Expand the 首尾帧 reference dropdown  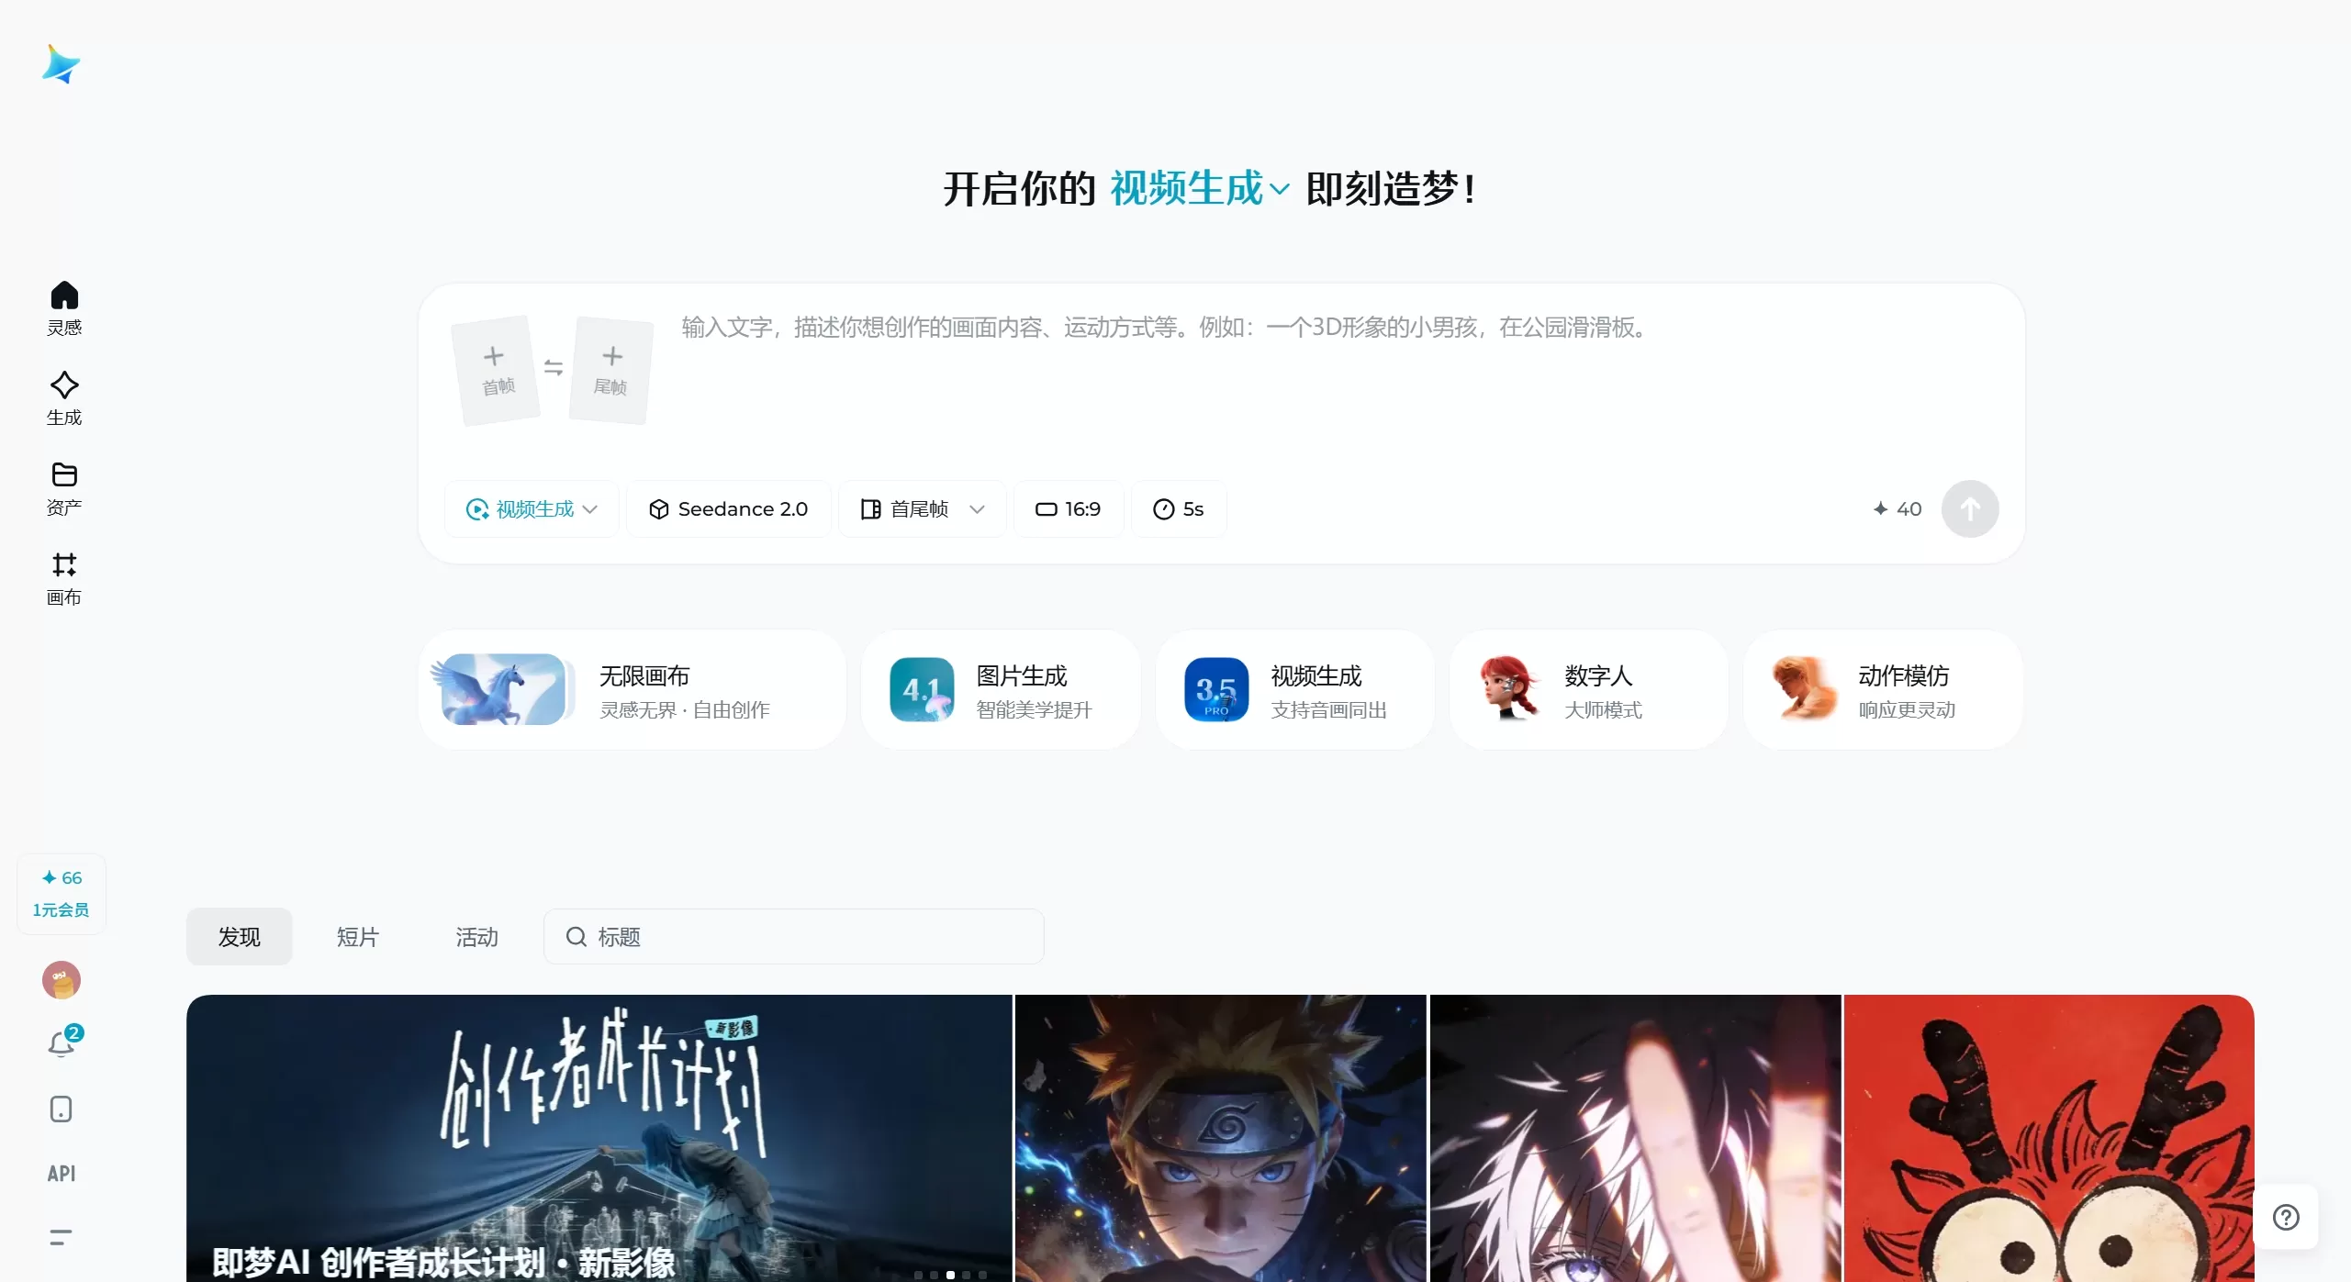coord(923,508)
